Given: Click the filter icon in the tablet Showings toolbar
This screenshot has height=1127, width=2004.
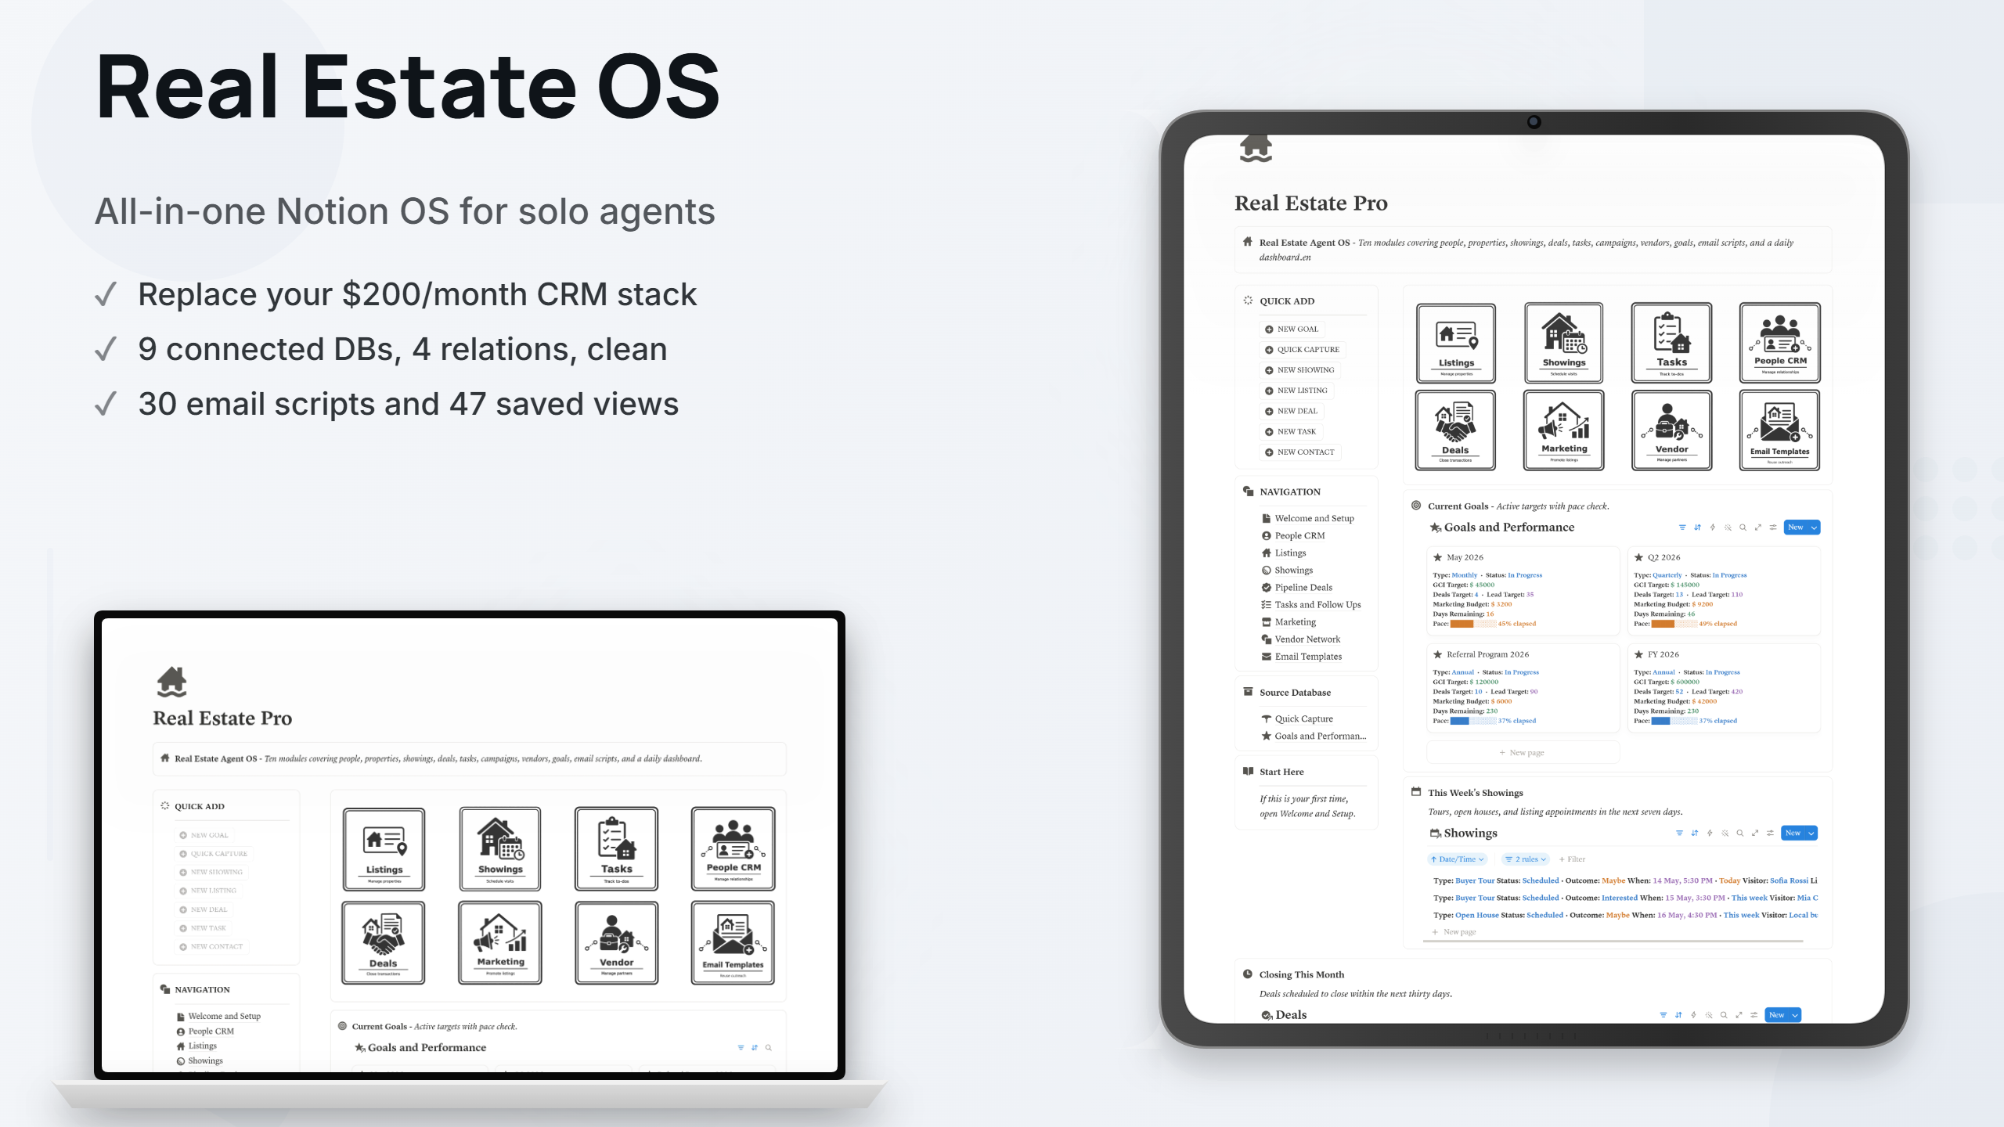Looking at the screenshot, I should coord(1679,833).
